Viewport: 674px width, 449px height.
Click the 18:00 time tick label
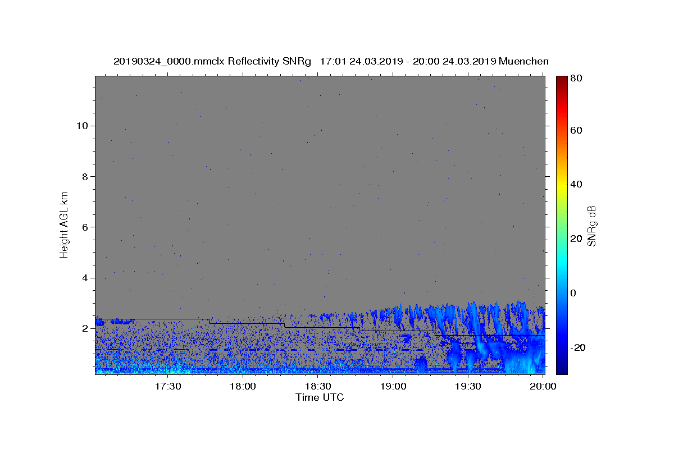[x=243, y=386]
